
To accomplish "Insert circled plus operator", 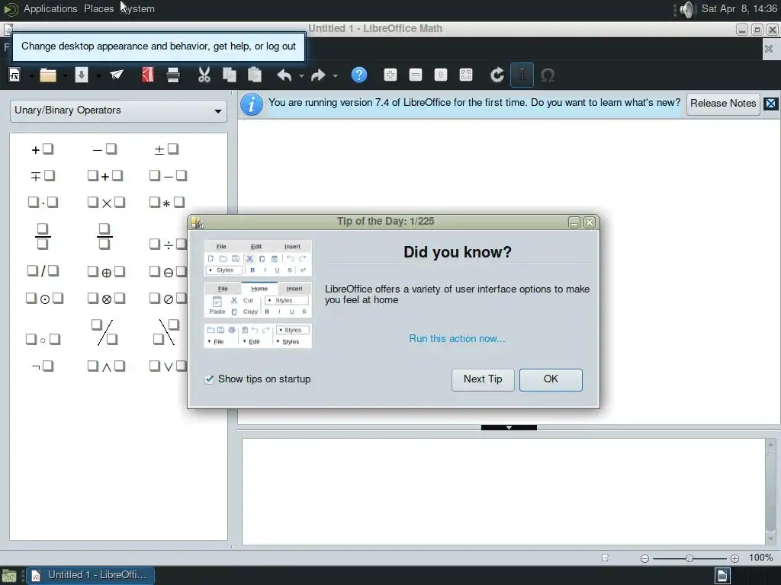I will [106, 272].
